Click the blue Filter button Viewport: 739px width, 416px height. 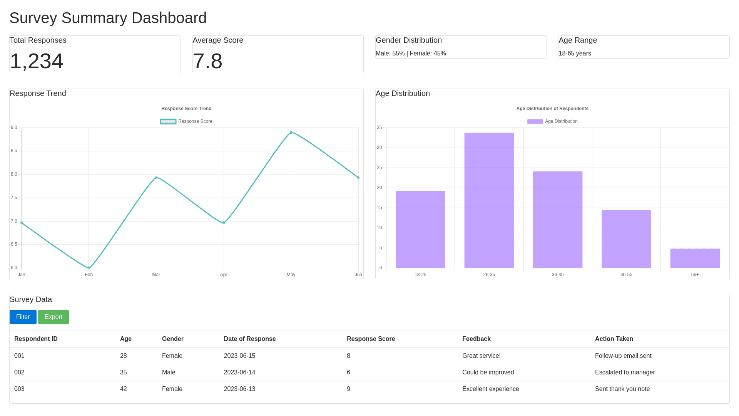[x=23, y=317]
